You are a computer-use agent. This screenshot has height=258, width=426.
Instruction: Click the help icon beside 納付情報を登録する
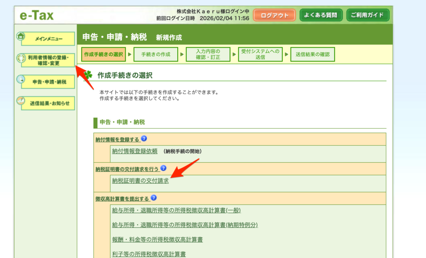144,139
